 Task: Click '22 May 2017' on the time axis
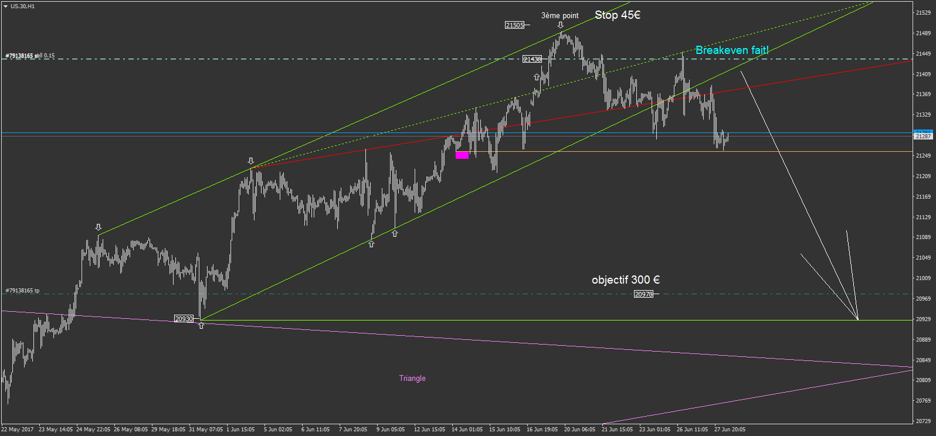pos(18,430)
